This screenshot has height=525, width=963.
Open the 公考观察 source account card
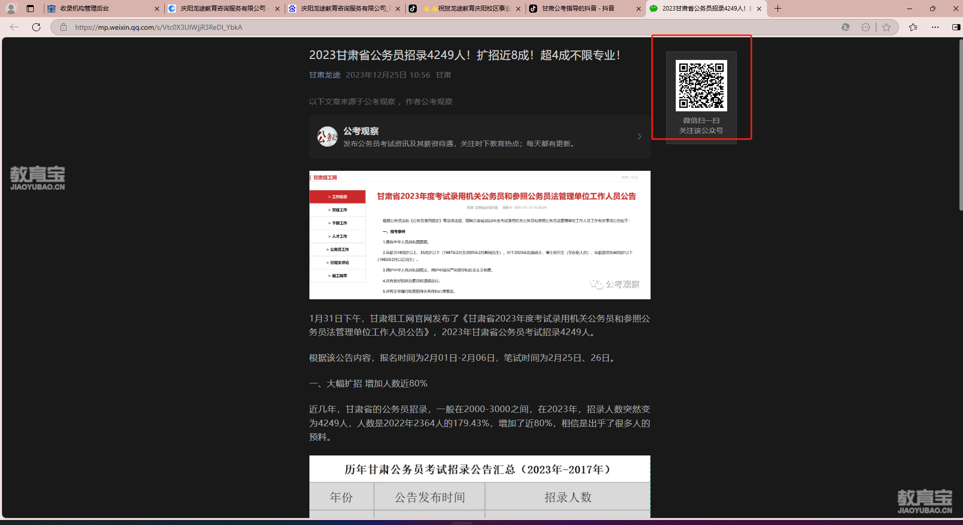(480, 137)
